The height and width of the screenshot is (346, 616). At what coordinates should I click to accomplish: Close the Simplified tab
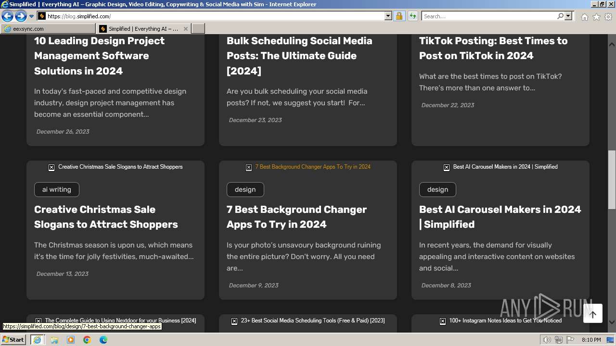[186, 29]
